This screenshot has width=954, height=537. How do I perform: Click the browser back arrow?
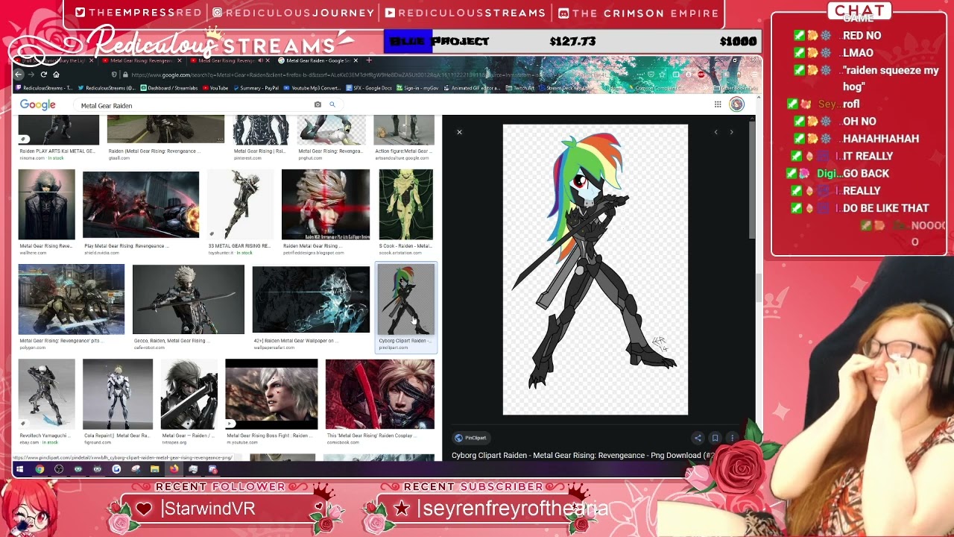coord(19,75)
